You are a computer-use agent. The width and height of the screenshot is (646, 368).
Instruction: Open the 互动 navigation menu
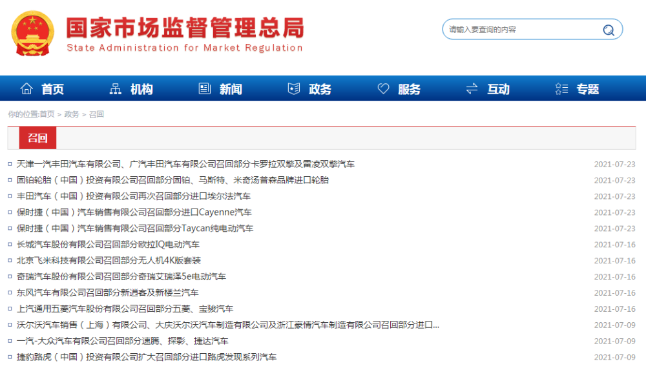point(499,89)
